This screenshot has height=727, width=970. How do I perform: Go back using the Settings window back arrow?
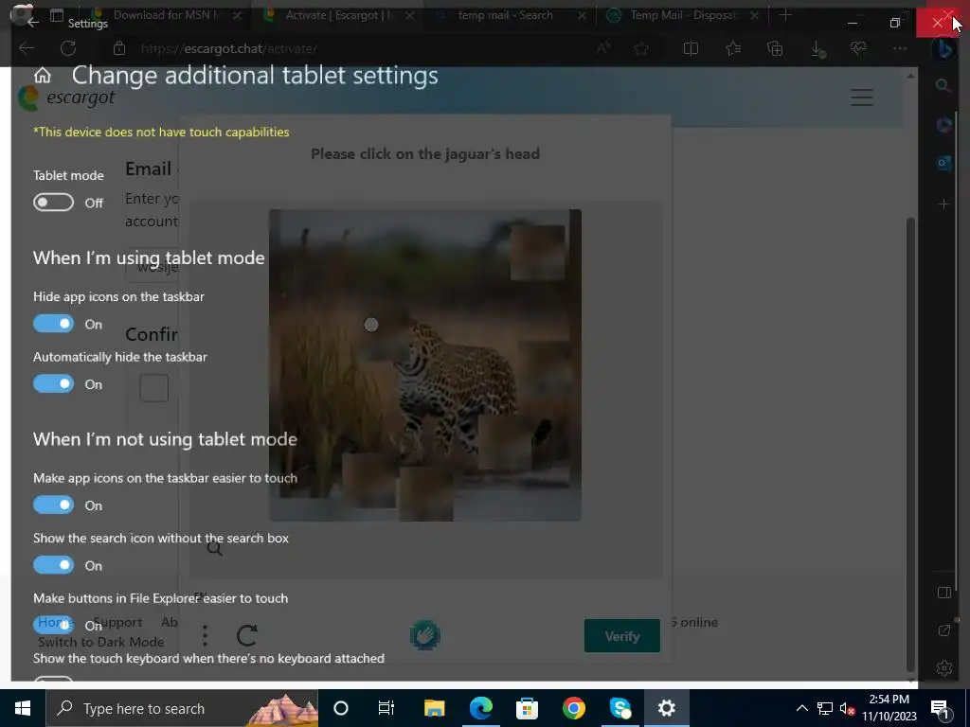(33, 23)
